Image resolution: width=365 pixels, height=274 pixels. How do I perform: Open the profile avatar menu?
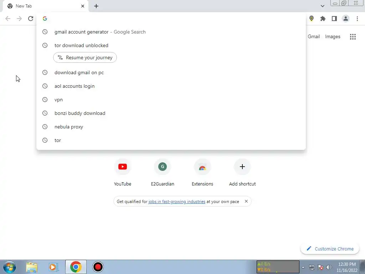[x=346, y=19]
